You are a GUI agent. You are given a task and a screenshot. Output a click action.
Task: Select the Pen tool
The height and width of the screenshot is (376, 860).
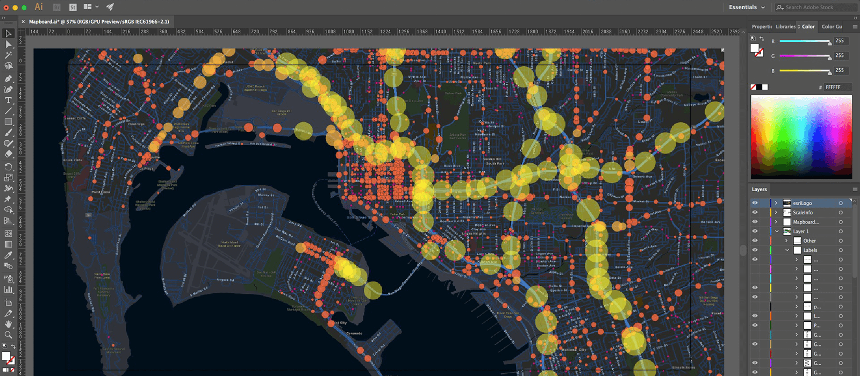tap(9, 78)
